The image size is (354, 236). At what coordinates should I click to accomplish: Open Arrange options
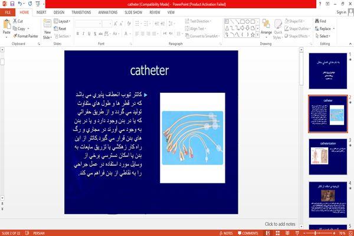pos(266,28)
